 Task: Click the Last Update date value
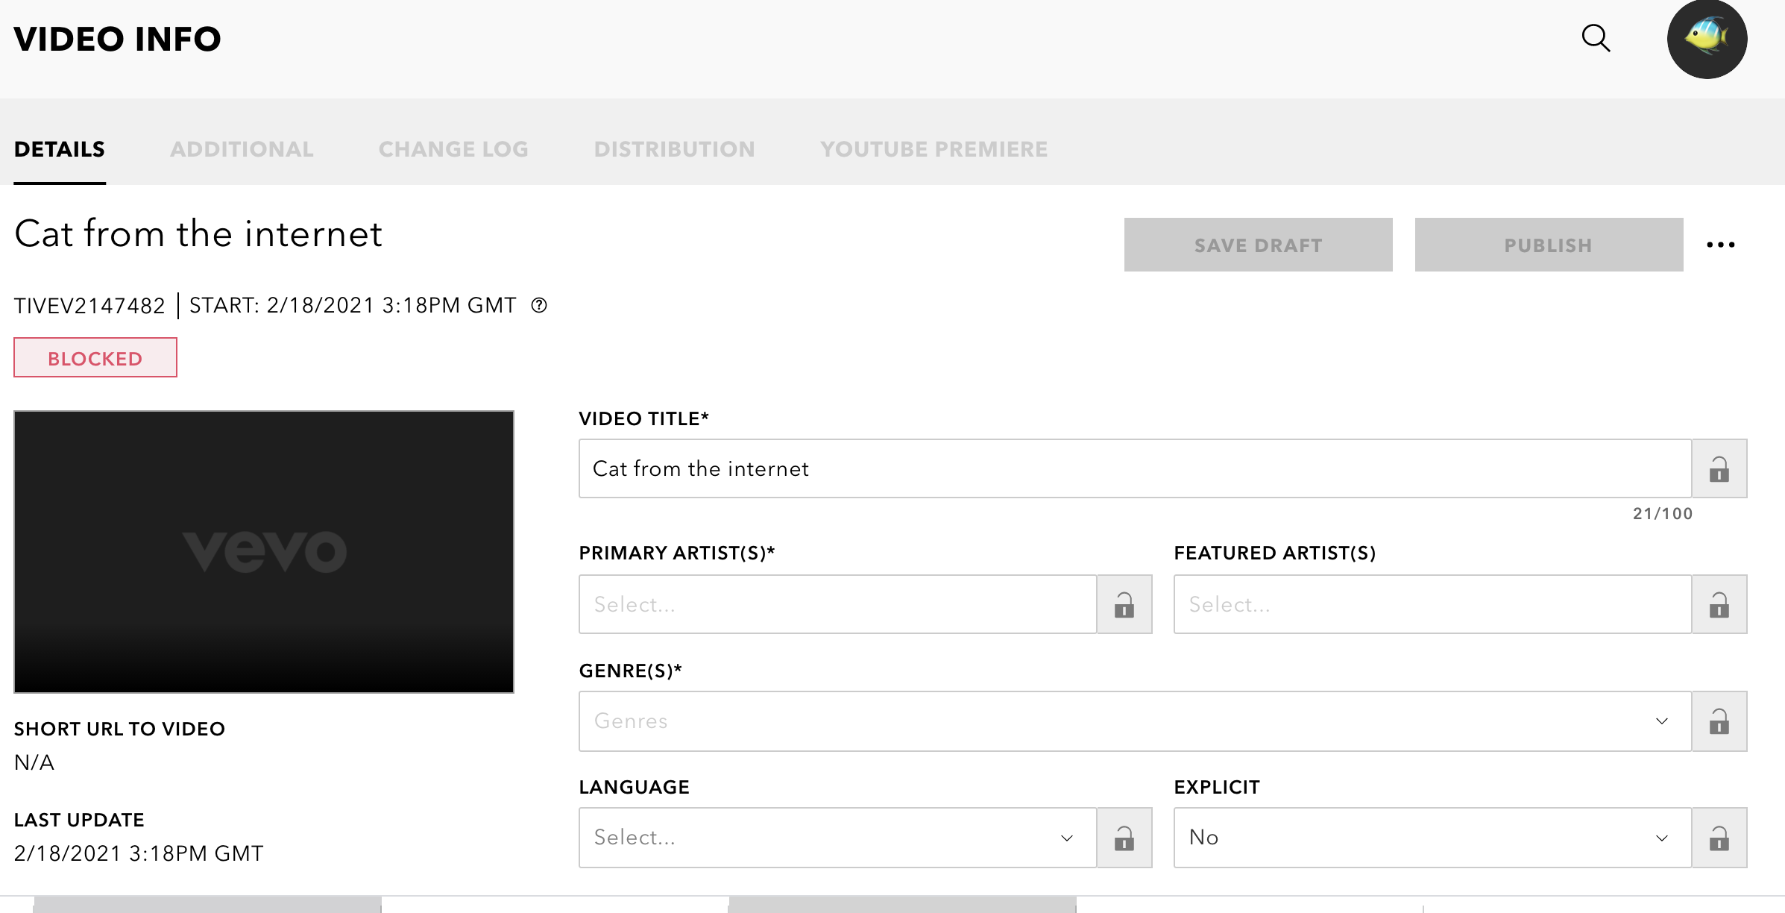(x=139, y=853)
